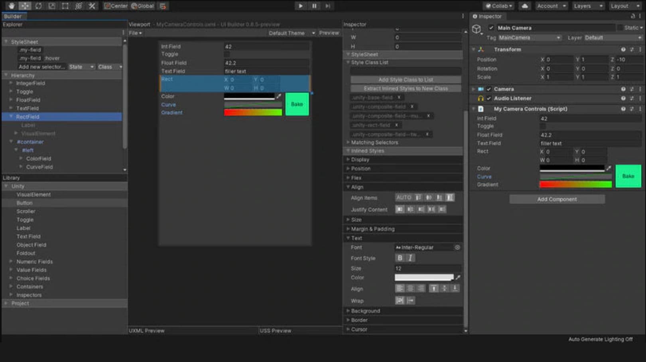
Task: Select the RectField item in the Hierarchy
Action: click(28, 117)
